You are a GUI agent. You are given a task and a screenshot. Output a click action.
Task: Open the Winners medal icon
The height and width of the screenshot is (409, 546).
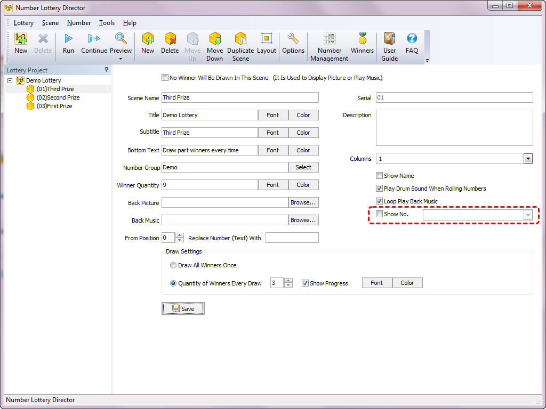pos(362,39)
